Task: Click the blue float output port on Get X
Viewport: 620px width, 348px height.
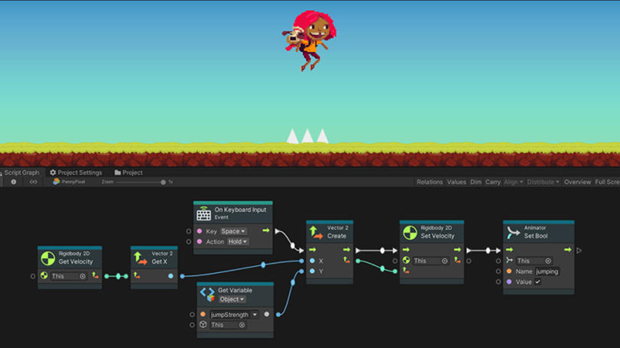Action: pyautogui.click(x=171, y=276)
